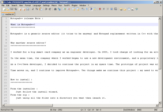Open the Search menu
This screenshot has width=163, height=112.
tap(14, 6)
